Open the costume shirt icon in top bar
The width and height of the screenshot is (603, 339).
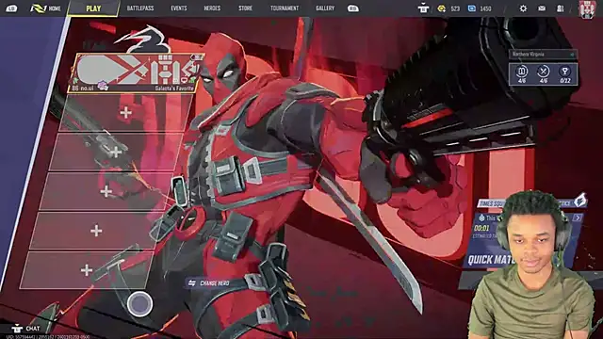coord(423,8)
